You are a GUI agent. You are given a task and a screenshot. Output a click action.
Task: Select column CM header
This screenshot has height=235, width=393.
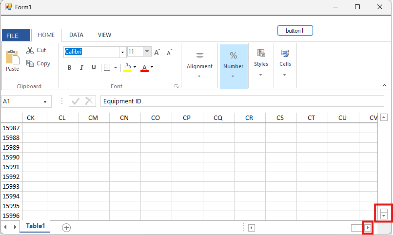point(94,118)
